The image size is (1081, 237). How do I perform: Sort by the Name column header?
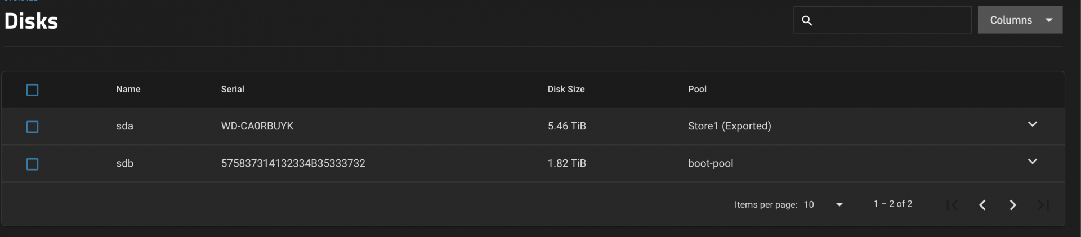tap(128, 89)
